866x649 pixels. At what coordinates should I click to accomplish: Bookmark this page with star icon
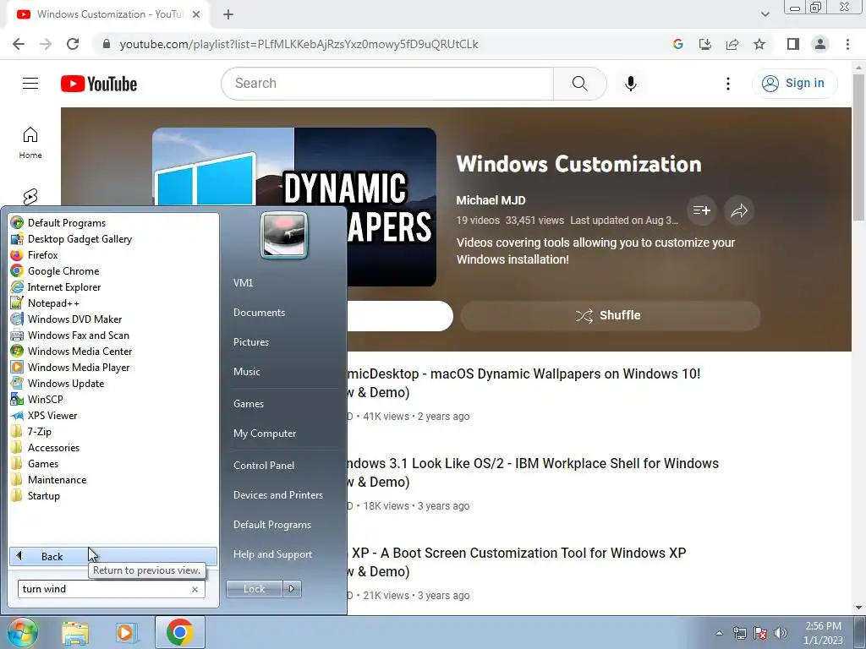759,44
